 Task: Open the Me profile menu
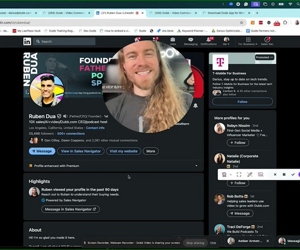point(226,41)
